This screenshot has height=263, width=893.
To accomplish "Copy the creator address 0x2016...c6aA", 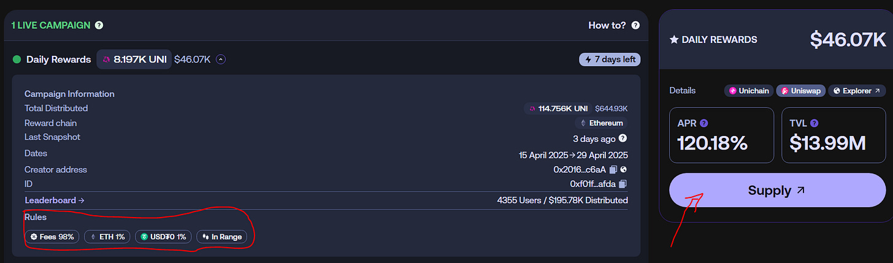I will (x=613, y=169).
